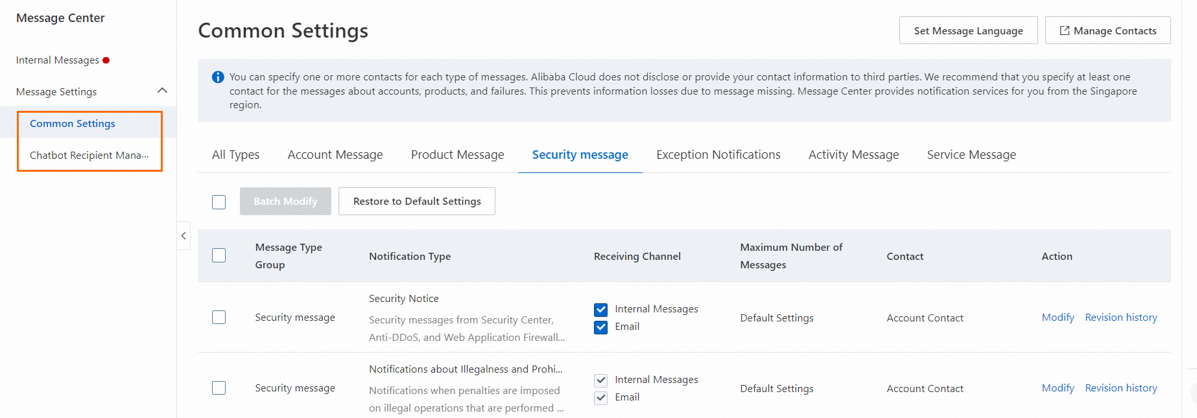
Task: Select the Security Notice row checkbox
Action: point(219,318)
